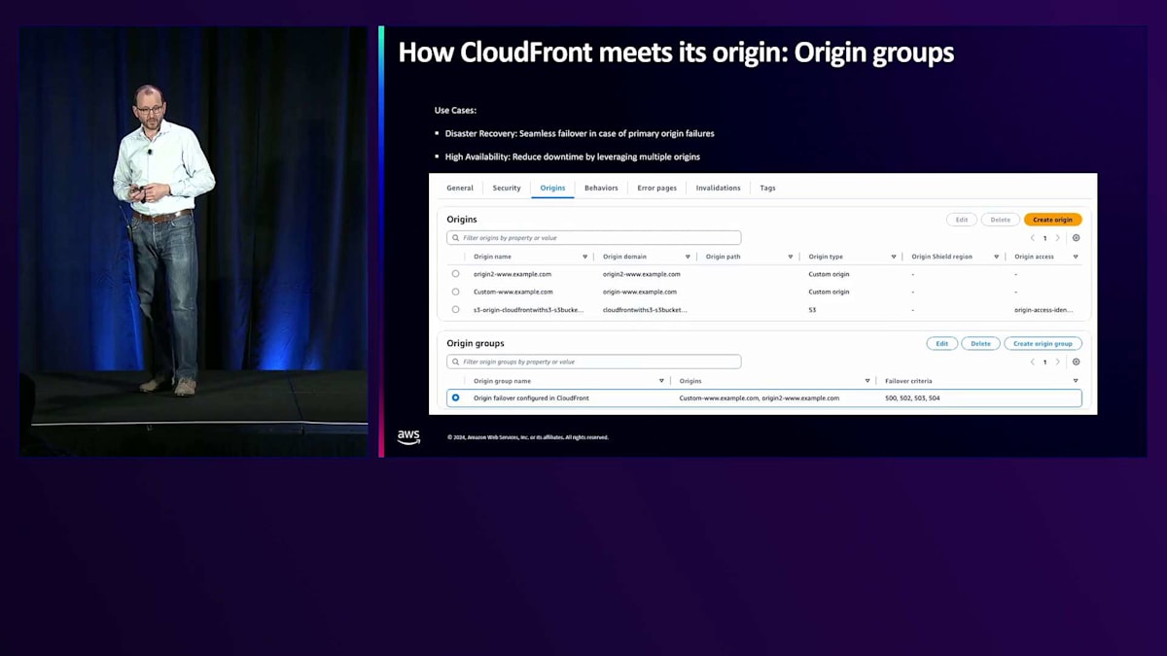This screenshot has width=1167, height=656.
Task: Click origin2-www.example.com origin domain cell
Action: click(642, 274)
